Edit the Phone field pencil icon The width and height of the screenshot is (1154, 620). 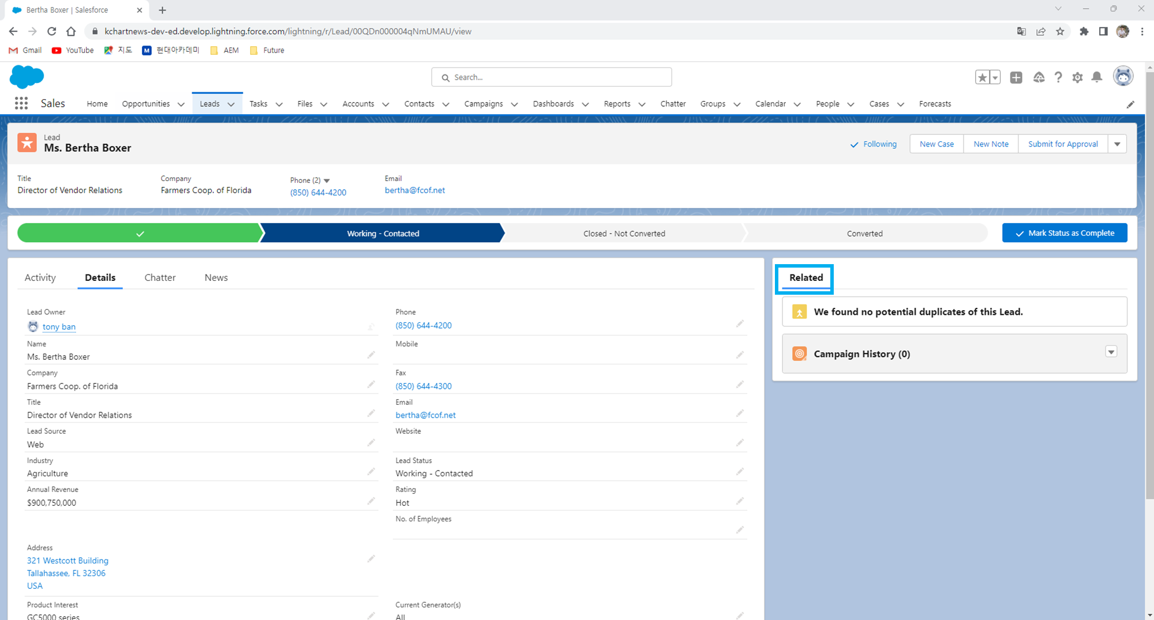tap(740, 324)
